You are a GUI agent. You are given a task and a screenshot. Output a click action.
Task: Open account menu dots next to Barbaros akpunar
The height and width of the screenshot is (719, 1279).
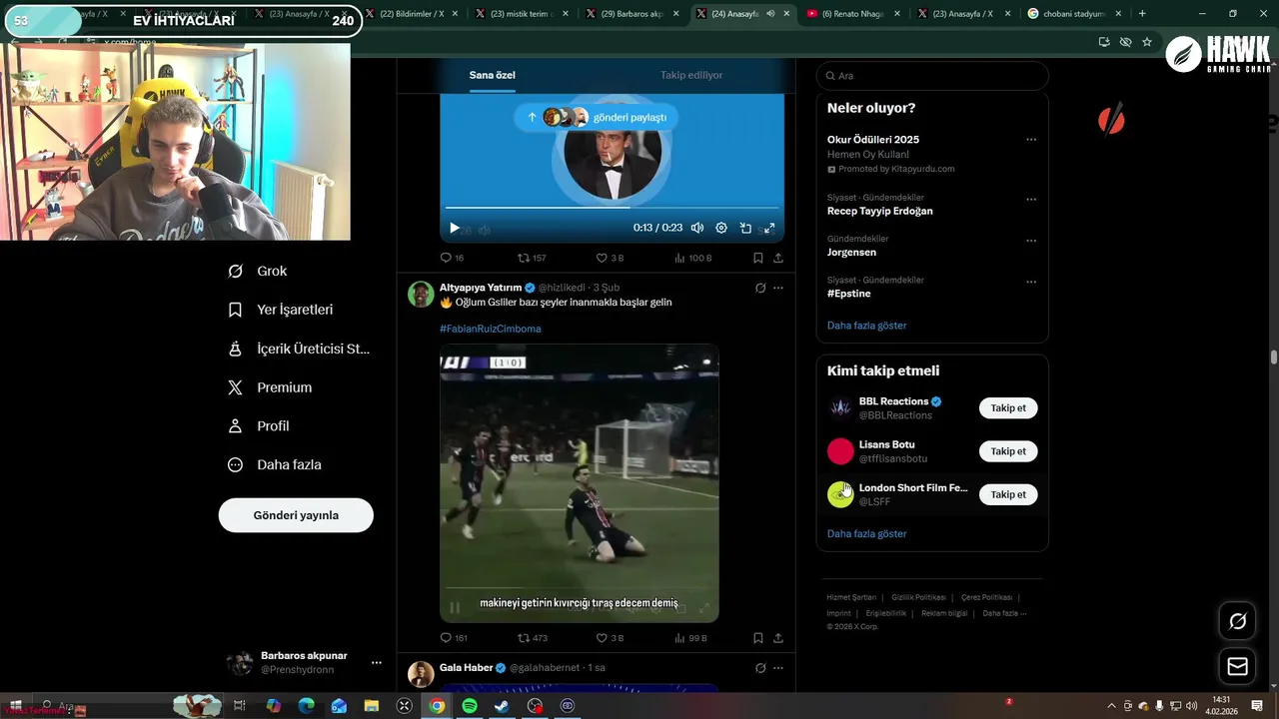[377, 662]
